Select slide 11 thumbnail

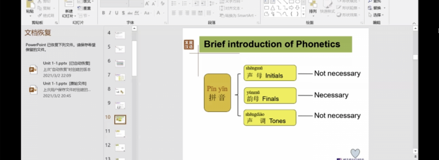pos(120,133)
